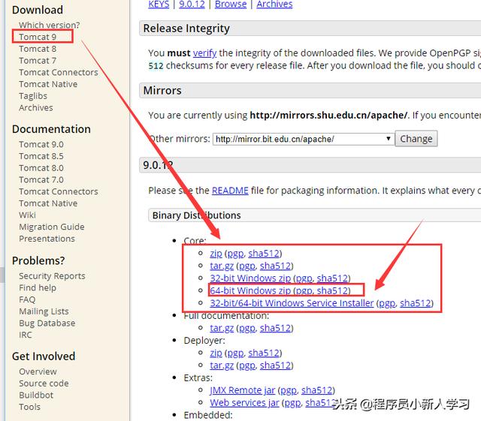This screenshot has height=421, width=481.
Task: Go to Tomcat 8 download link
Action: (38, 49)
